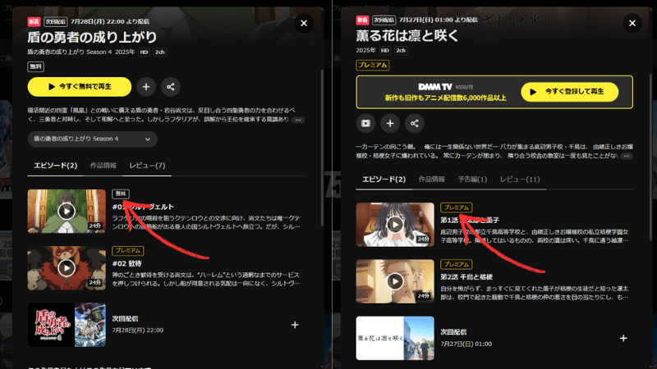Expand the 薫る花は凛と咲く synopsis ellipsis
657x369 pixels.
click(627, 156)
